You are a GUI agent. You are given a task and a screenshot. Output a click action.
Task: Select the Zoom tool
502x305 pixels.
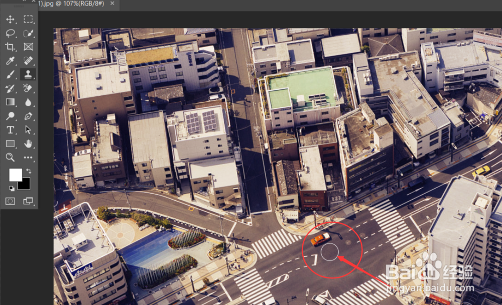(10, 157)
